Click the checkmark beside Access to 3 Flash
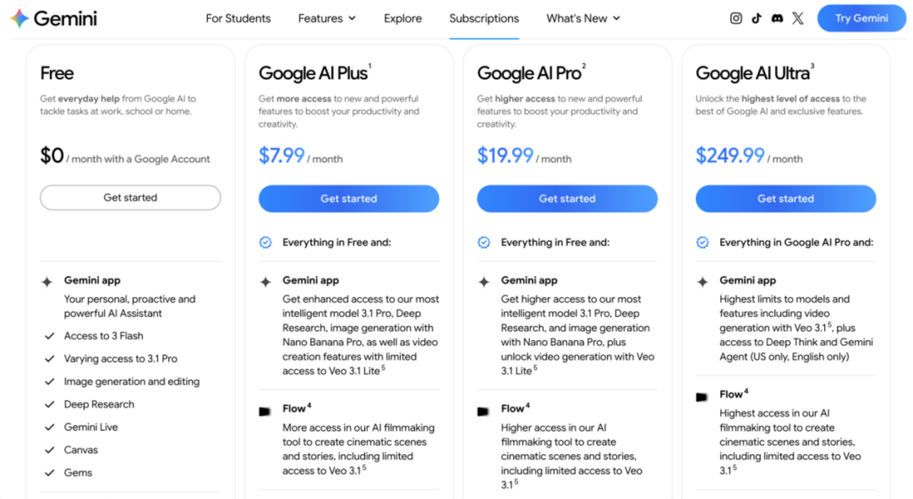The image size is (913, 499). 49,336
